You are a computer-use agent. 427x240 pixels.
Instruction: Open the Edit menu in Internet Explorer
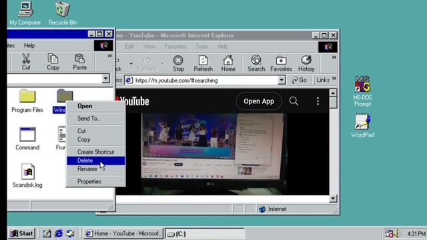129,47
